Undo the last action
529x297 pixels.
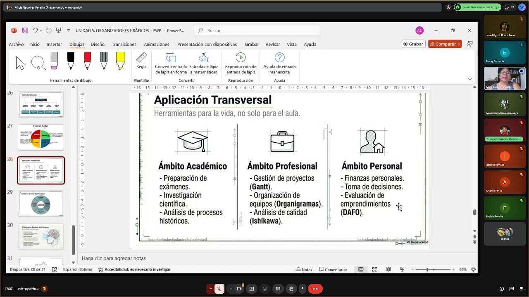[35, 31]
